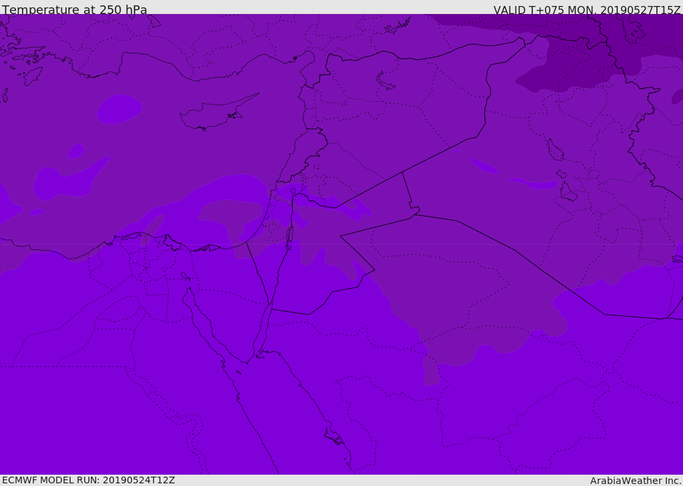Click the 'VALID T+075 MON. 20190527T15Z' label
Image resolution: width=683 pixels, height=486 pixels.
(587, 9)
